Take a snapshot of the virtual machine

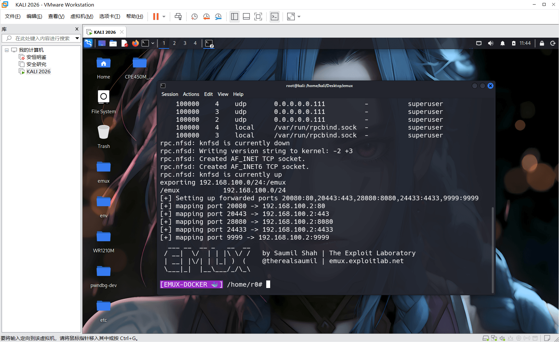coord(194,17)
